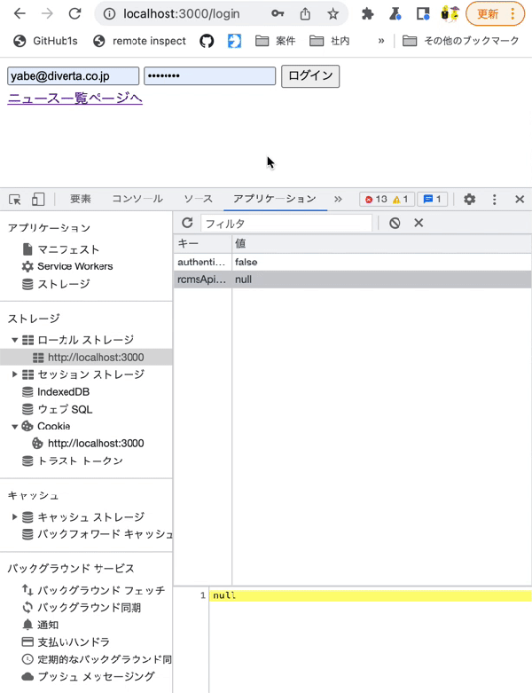532x693 pixels.
Task: Delete selected entry with X icon
Action: point(419,223)
